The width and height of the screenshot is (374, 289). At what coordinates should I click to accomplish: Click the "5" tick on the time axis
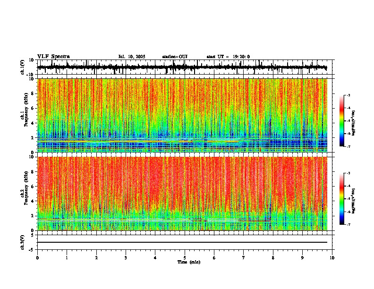pos(185,258)
